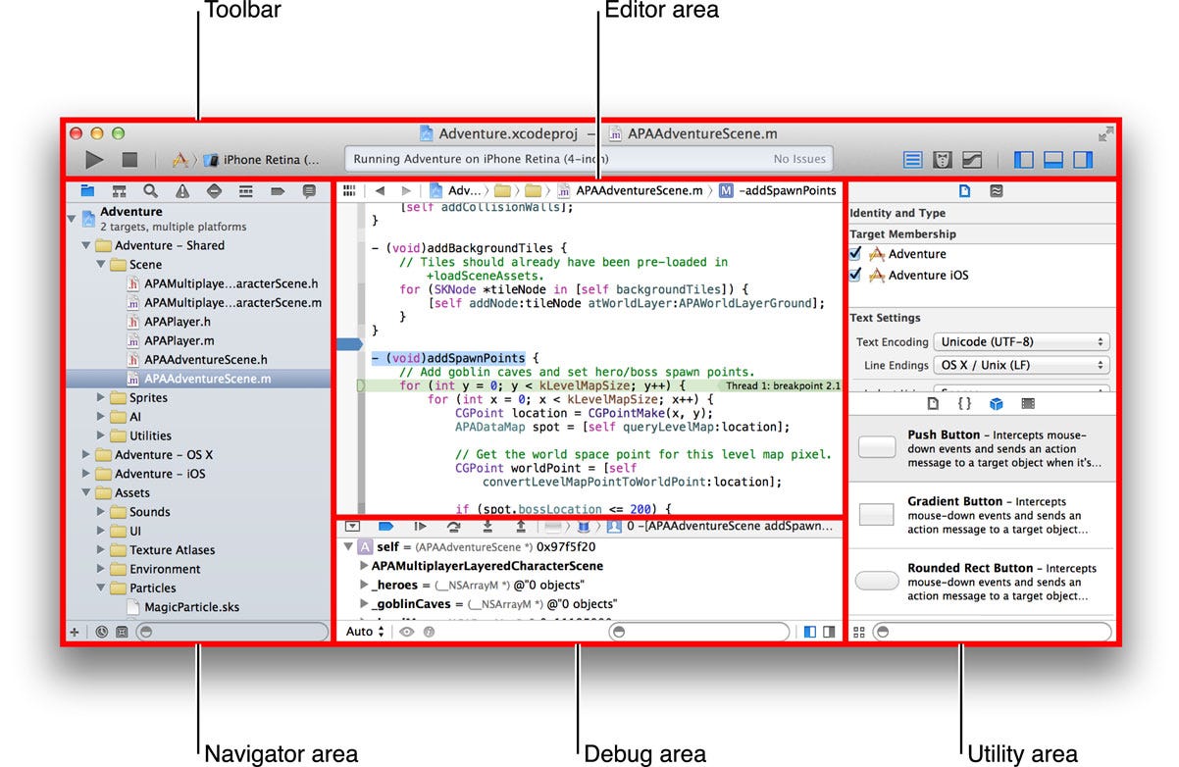
Task: Uncheck Adventure target membership
Action: point(855,254)
